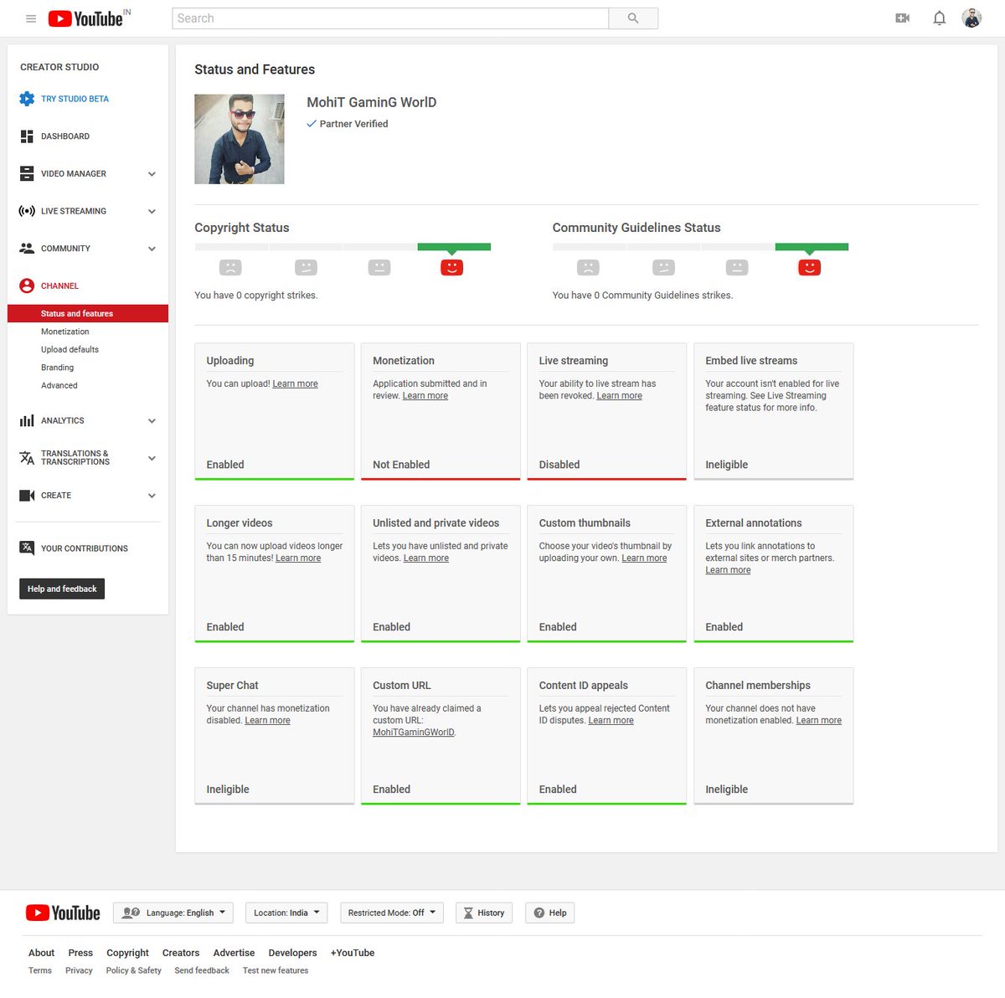Click Learn more under Uploading
Viewport: 1005px width, 998px height.
pyautogui.click(x=295, y=384)
